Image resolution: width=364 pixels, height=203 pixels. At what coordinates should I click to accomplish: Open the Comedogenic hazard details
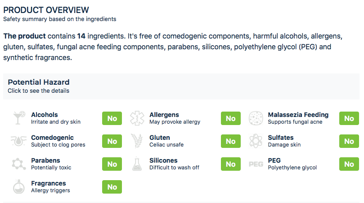pyautogui.click(x=52, y=138)
